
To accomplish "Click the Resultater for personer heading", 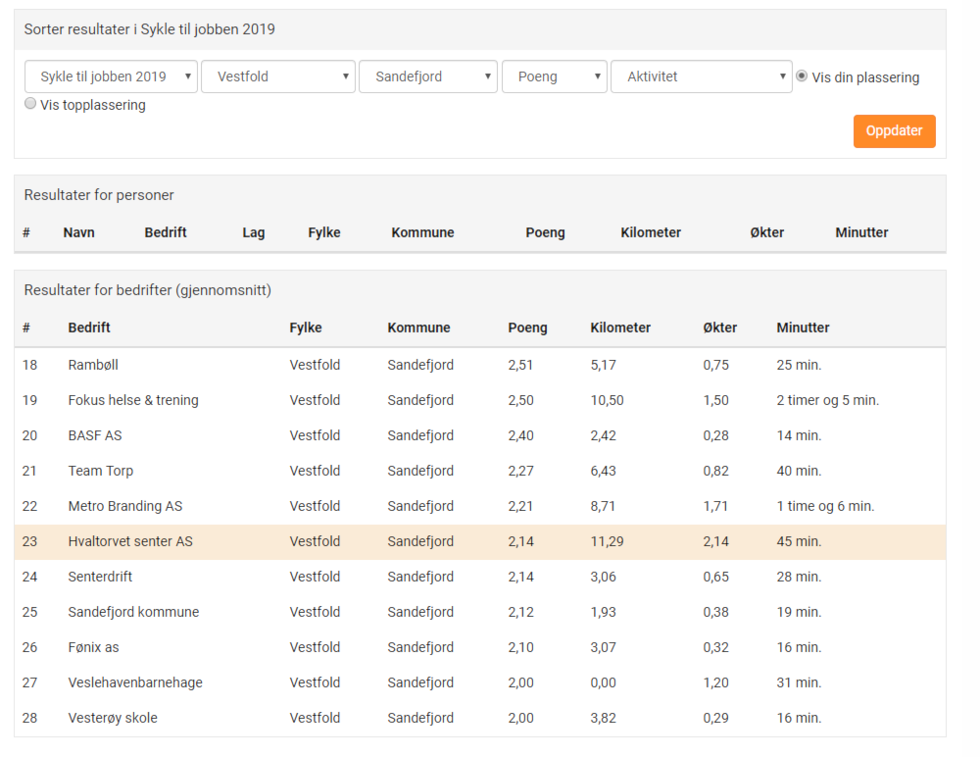I will 99,195.
